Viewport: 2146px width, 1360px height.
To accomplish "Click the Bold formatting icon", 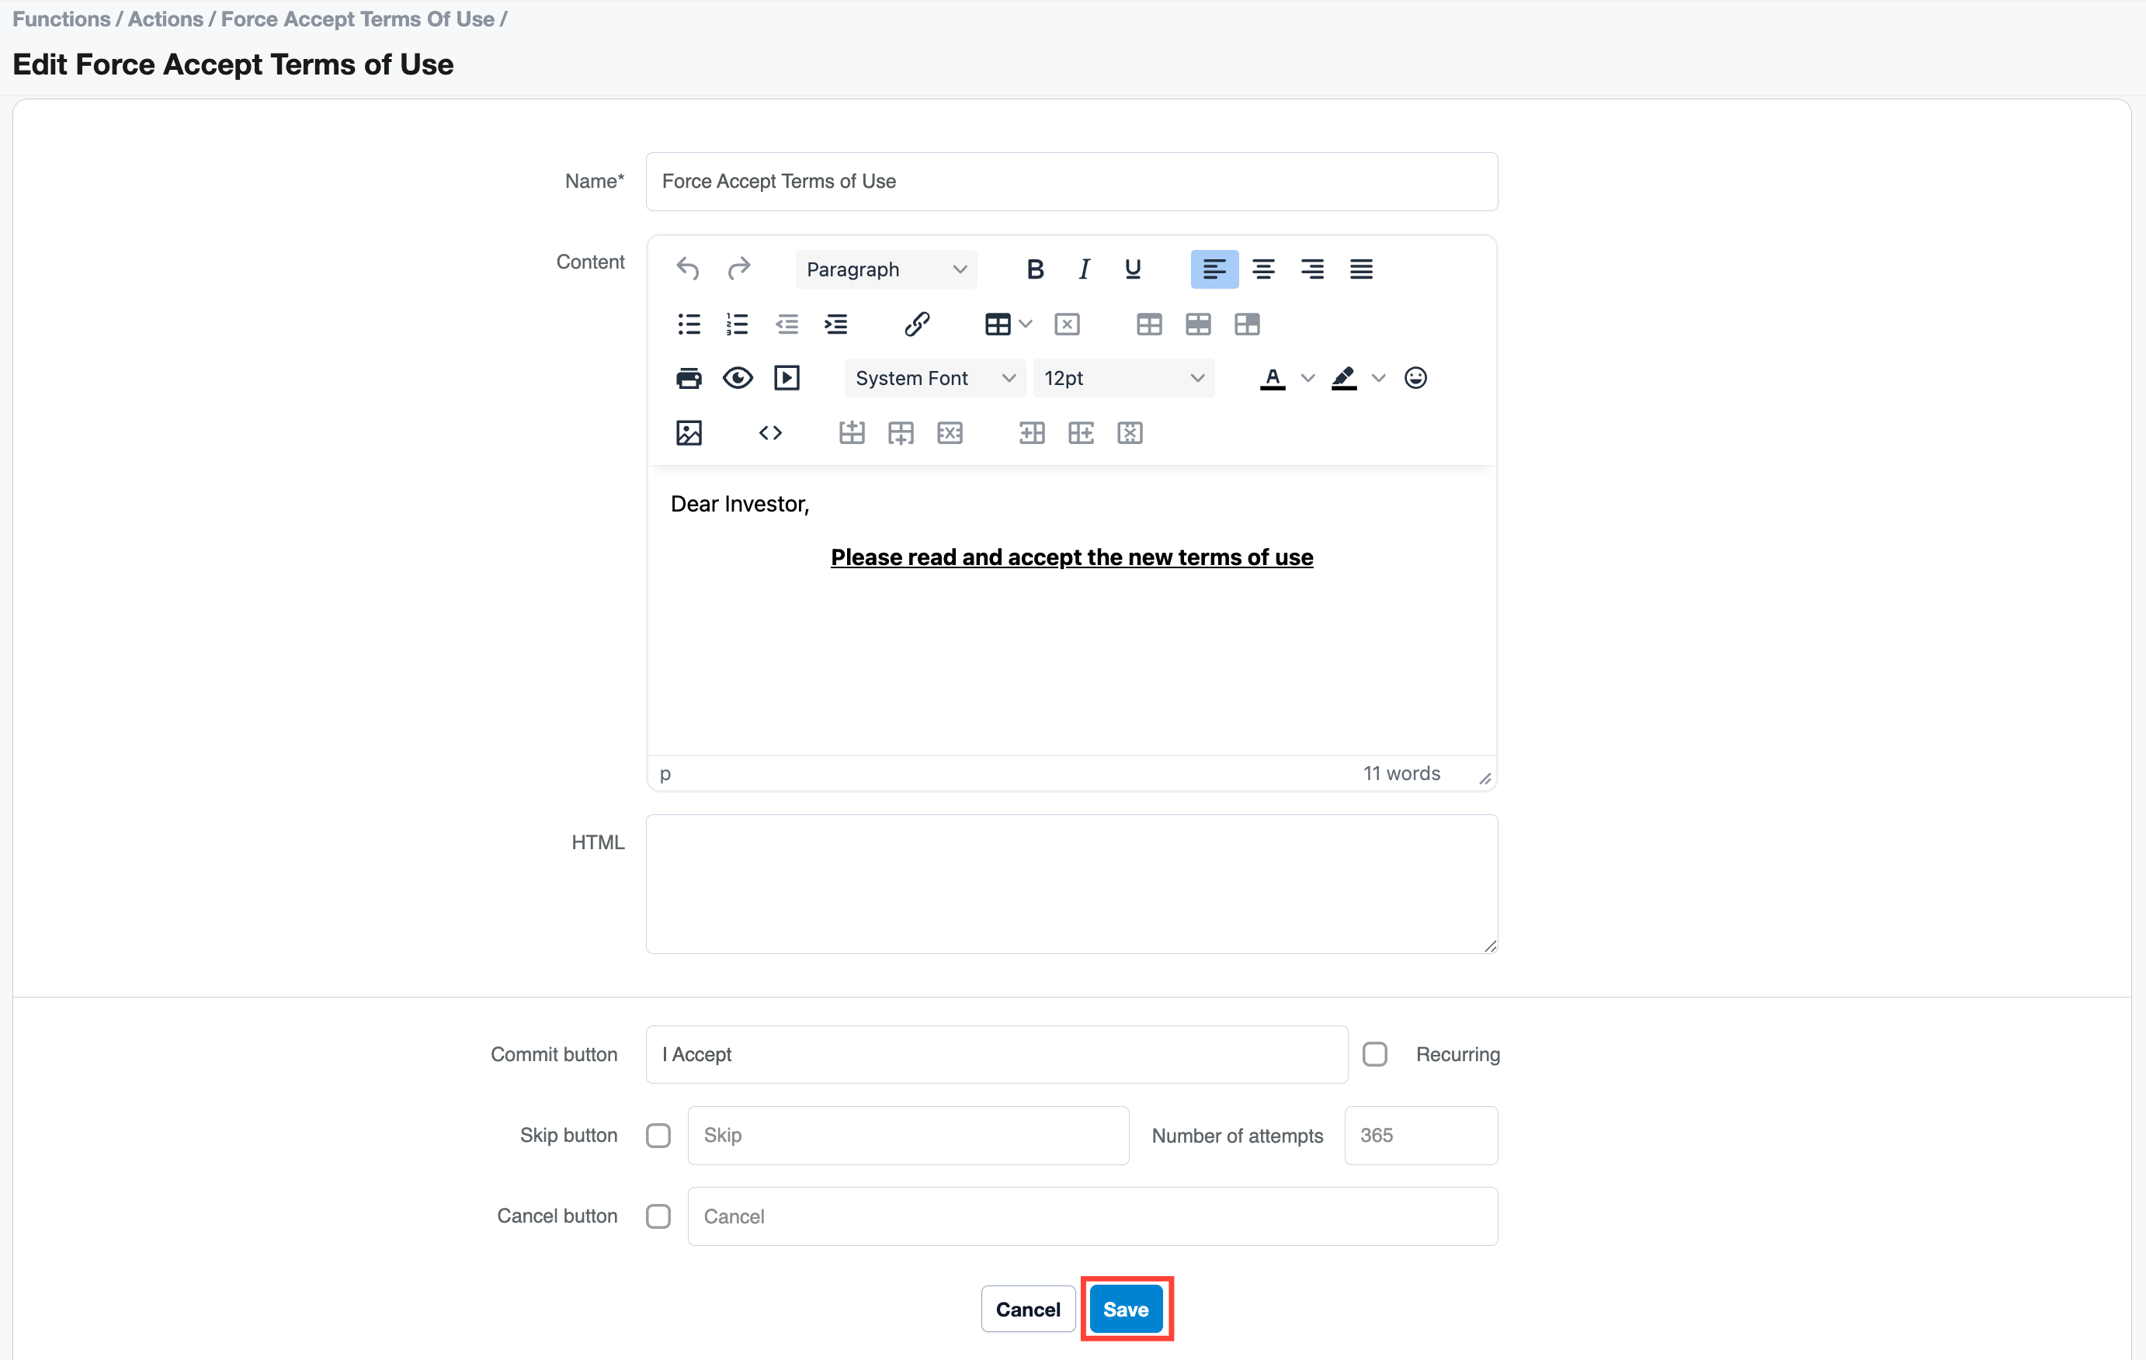I will [1035, 269].
